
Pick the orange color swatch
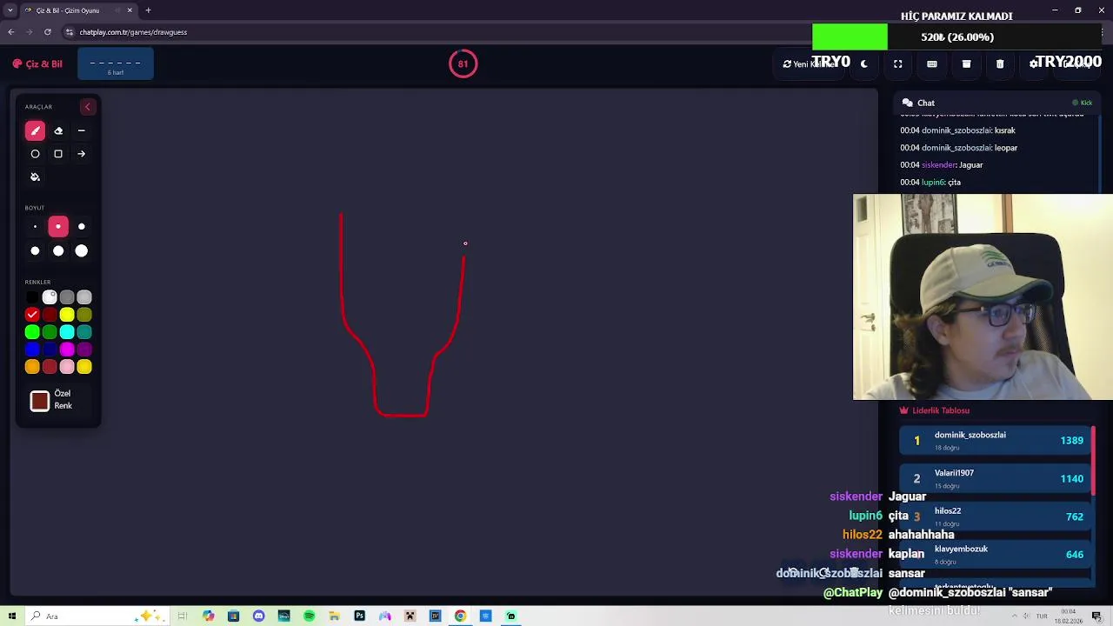click(32, 367)
